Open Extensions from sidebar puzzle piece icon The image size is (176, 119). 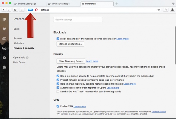tap(4, 67)
